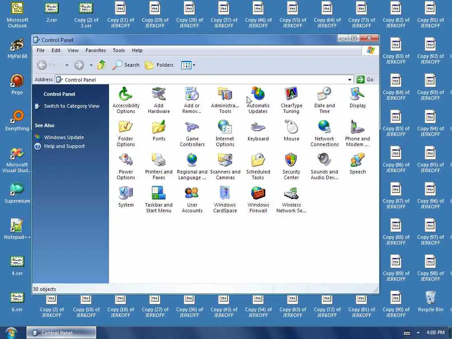Select Microsoft Visual Studio desktop shortcut

pyautogui.click(x=17, y=160)
